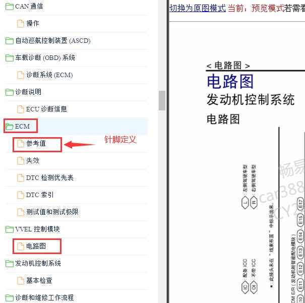Collapse the ECM folder
The width and height of the screenshot is (305, 303).
(22, 127)
